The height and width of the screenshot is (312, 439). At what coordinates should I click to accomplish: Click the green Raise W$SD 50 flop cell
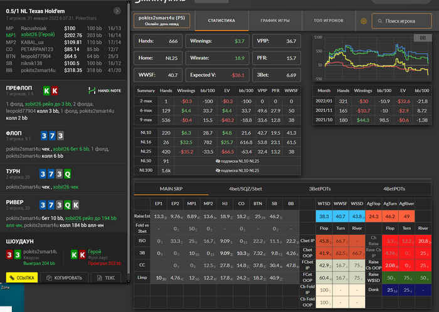point(390,278)
